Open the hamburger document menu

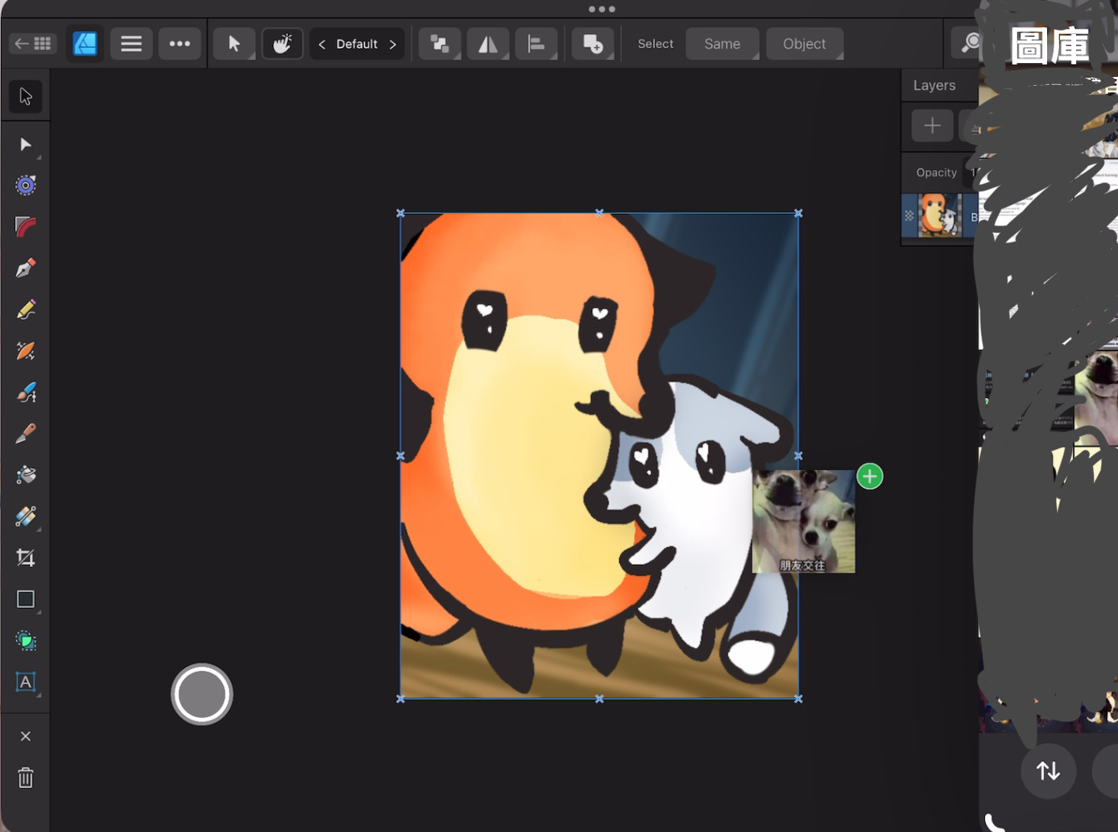tap(132, 43)
